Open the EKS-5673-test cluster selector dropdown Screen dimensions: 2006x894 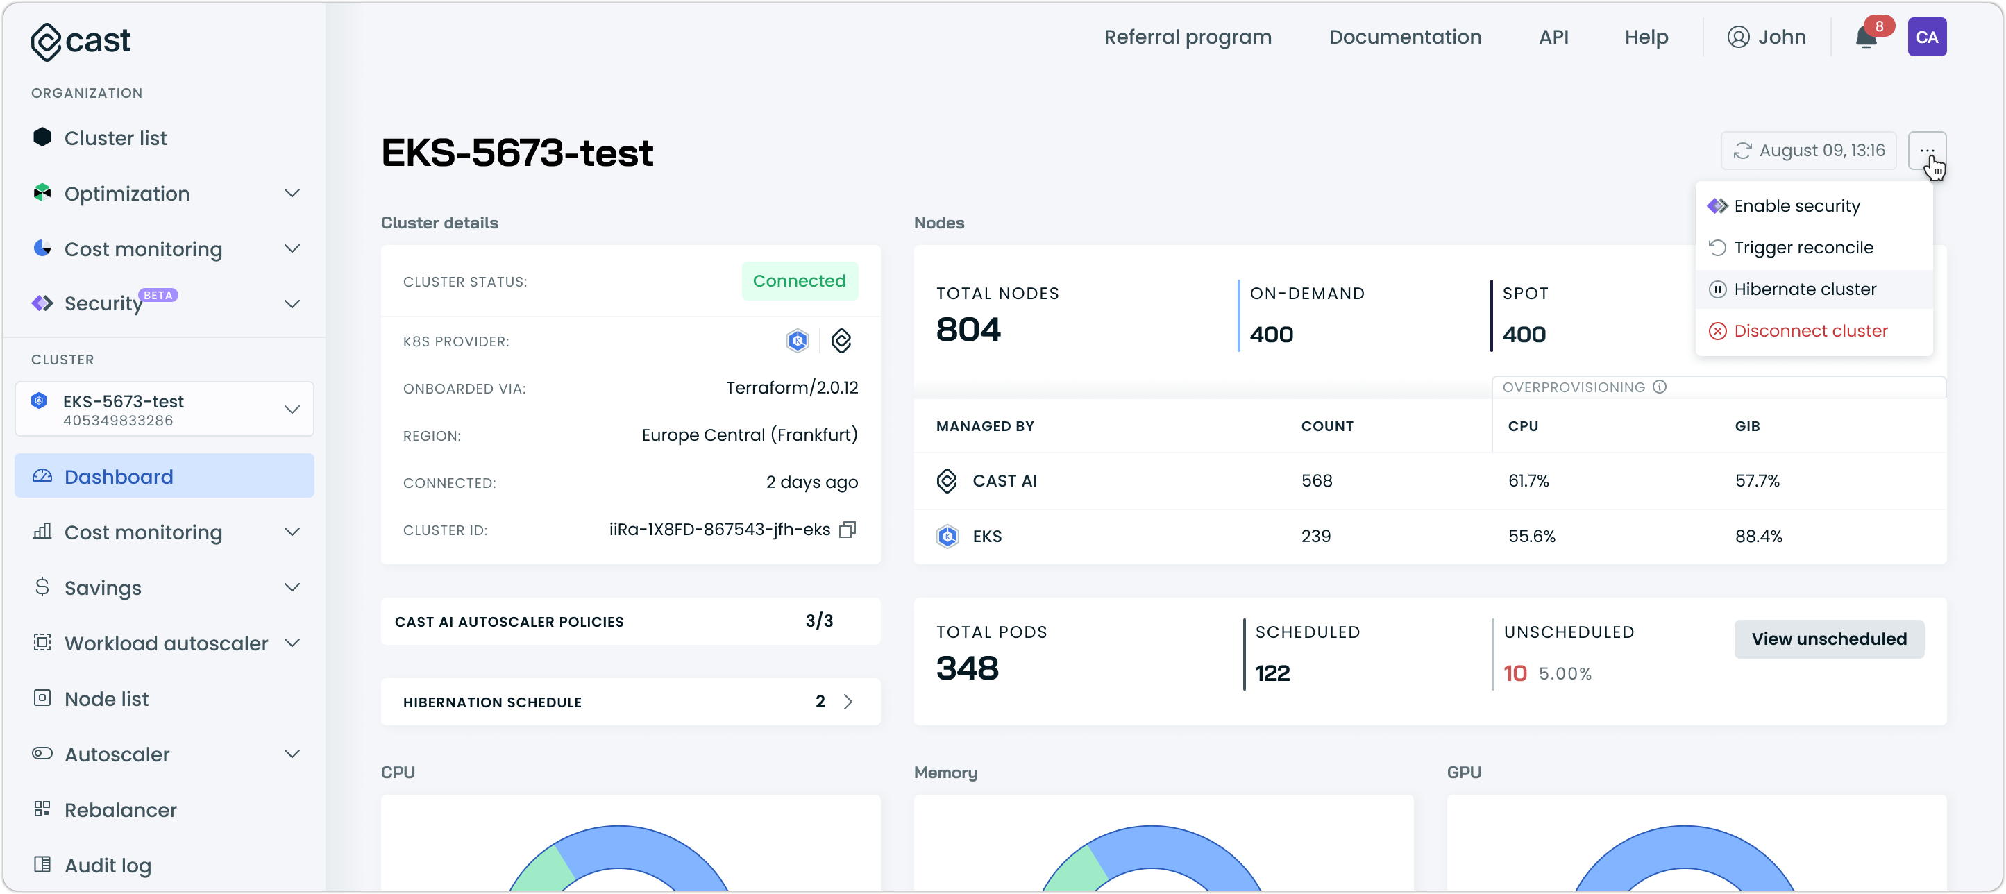click(x=164, y=410)
